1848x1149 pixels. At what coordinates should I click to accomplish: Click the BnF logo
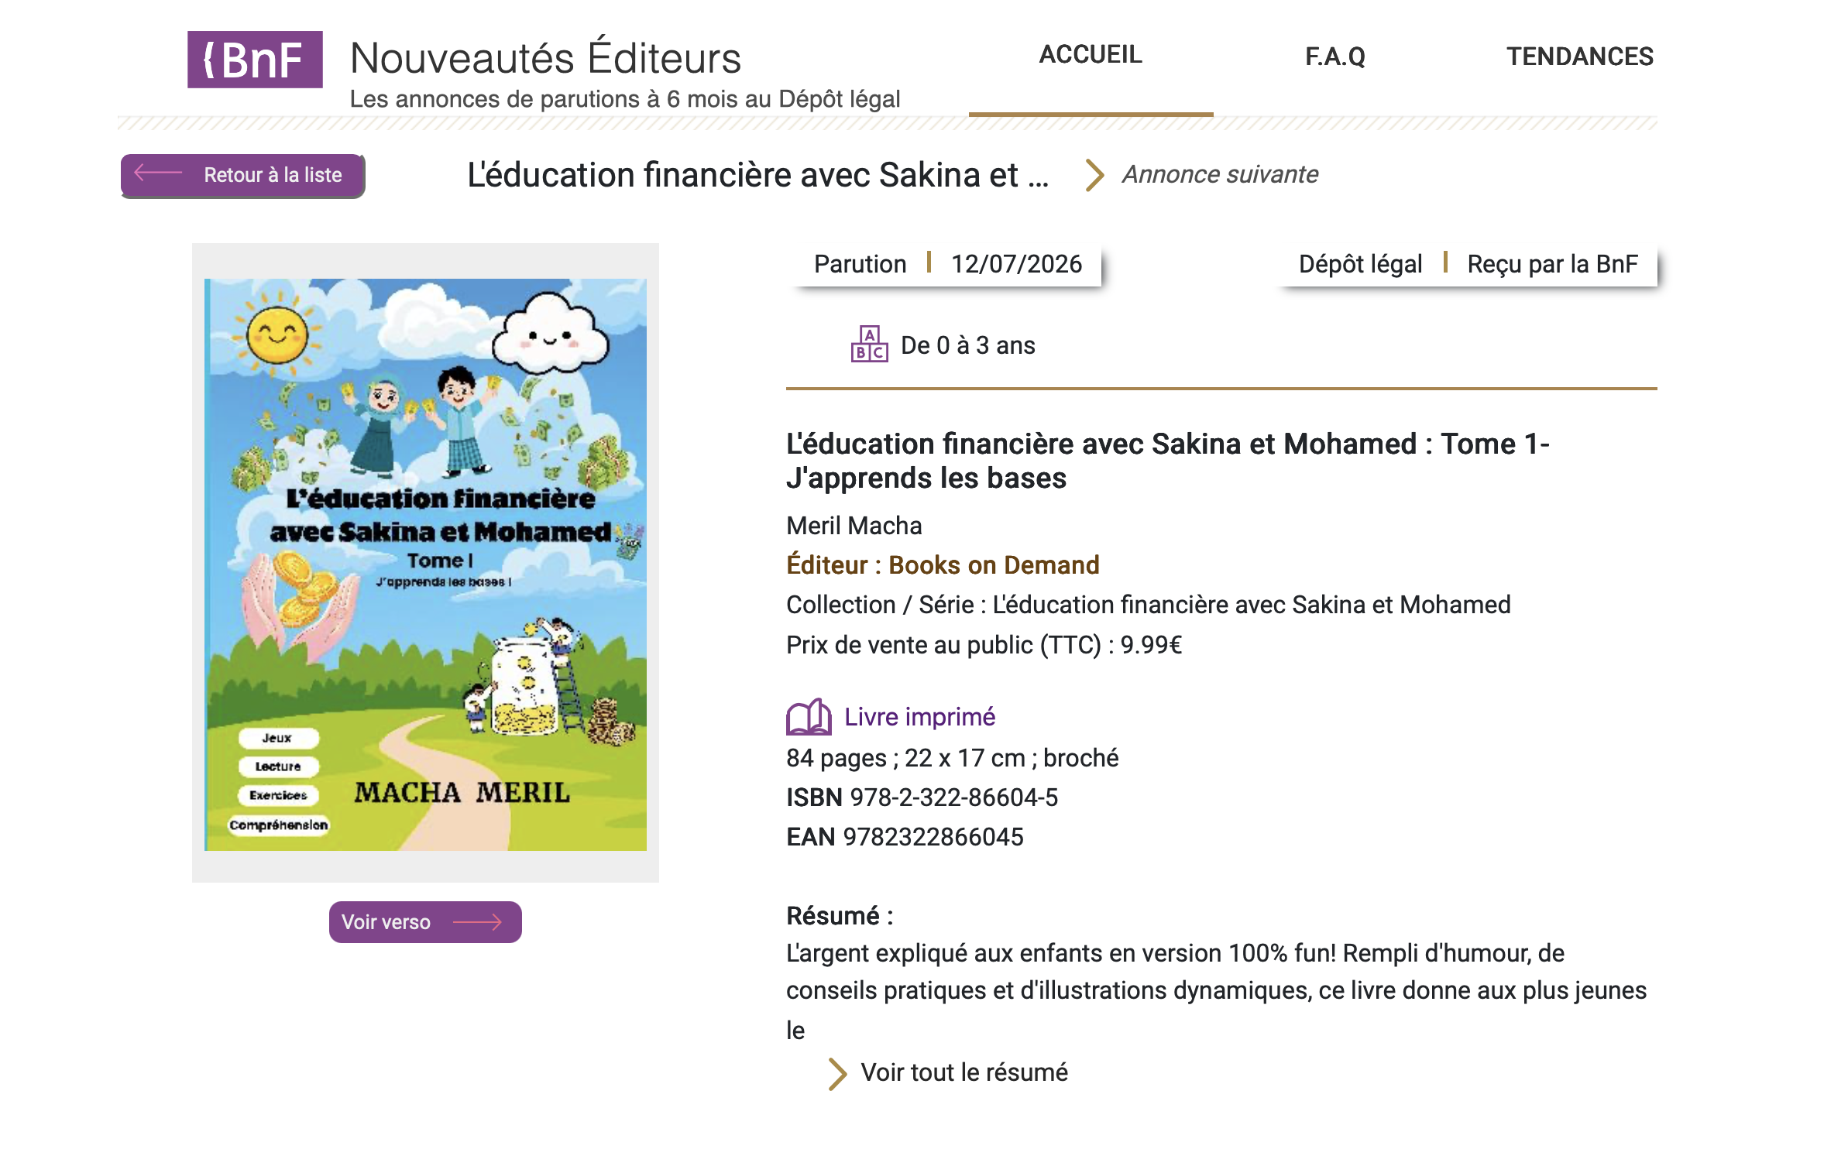(255, 60)
